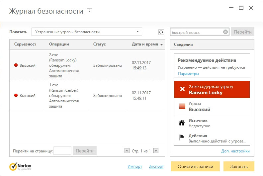263x176 pixels.
Task: Clear the quick search with X icon
Action: (225, 32)
